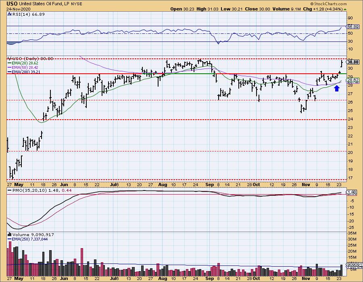Click the latest volume bar at far right

click(342, 270)
